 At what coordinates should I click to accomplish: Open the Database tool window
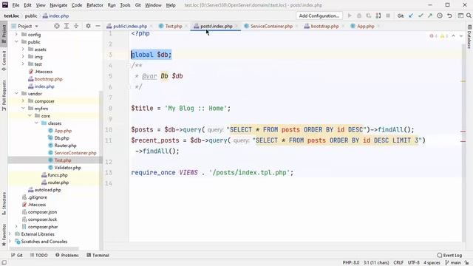469,37
